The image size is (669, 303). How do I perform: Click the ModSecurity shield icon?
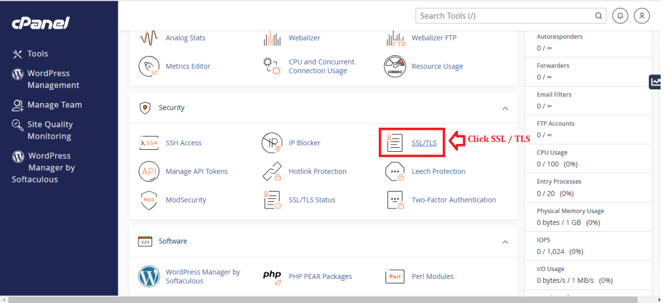149,200
